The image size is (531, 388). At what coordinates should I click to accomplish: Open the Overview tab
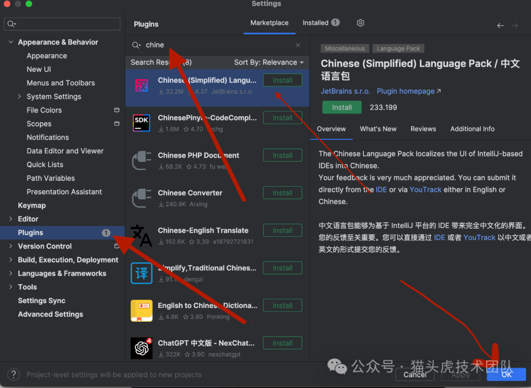[331, 129]
